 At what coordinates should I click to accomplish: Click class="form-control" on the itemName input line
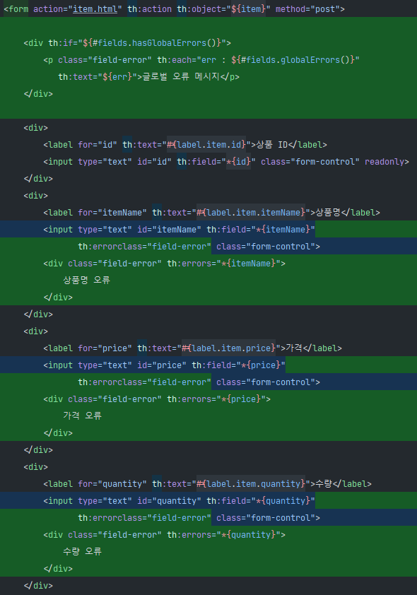(x=266, y=247)
